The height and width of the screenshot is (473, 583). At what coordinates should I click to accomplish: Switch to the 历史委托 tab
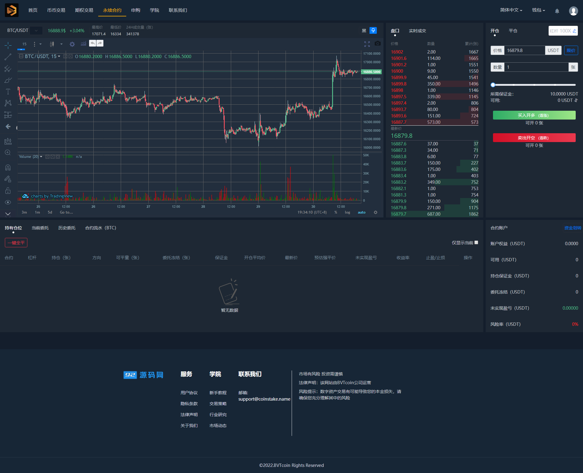(x=67, y=228)
